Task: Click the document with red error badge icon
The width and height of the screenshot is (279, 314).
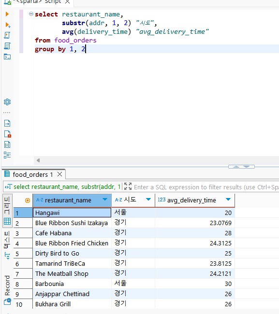Action: click(x=7, y=134)
